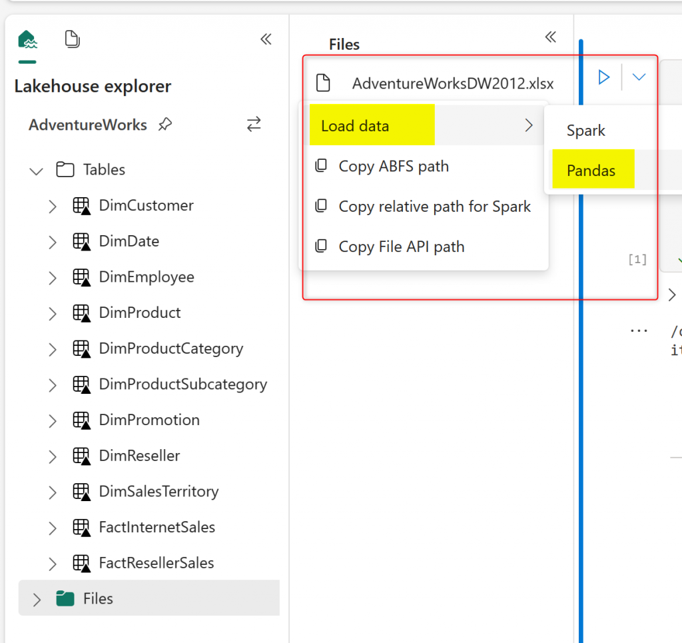Click the Lakehouse explorer home icon
The width and height of the screenshot is (682, 643).
pos(27,40)
